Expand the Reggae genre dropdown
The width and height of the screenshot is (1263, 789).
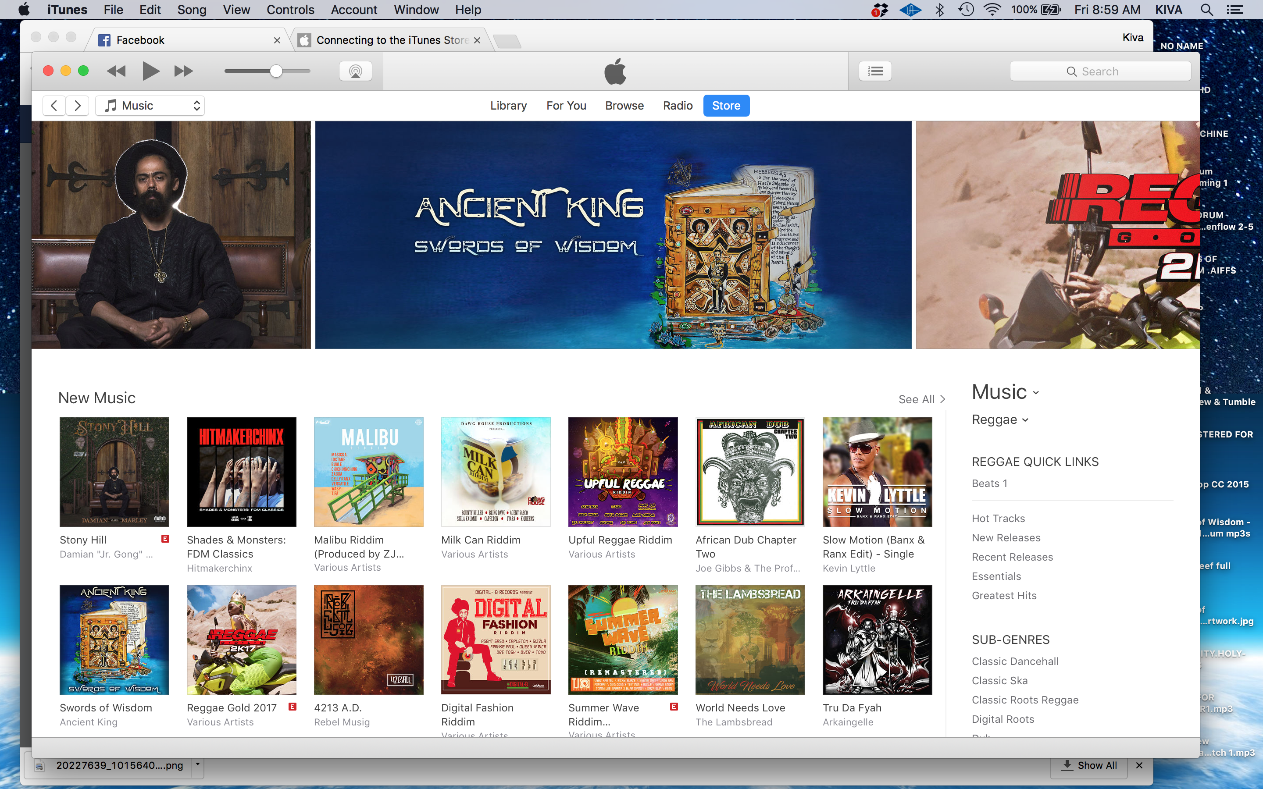1000,419
